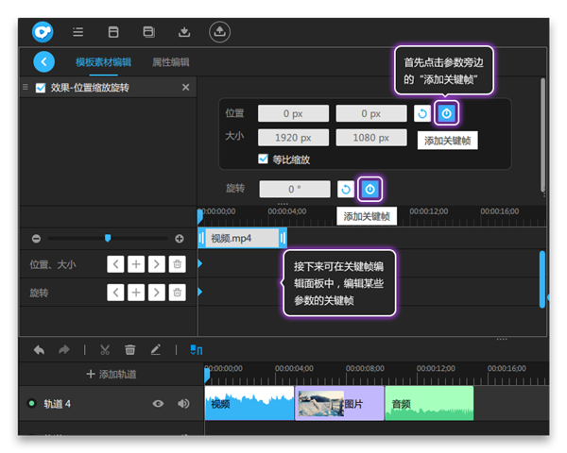Go to next 位置、大小 keyframe

(x=157, y=264)
